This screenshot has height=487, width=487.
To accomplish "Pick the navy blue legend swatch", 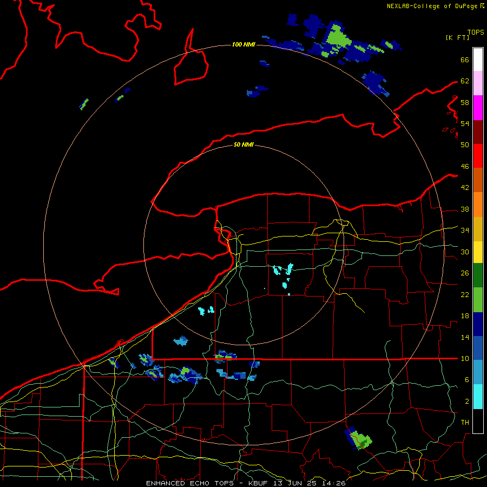I will coord(478,324).
